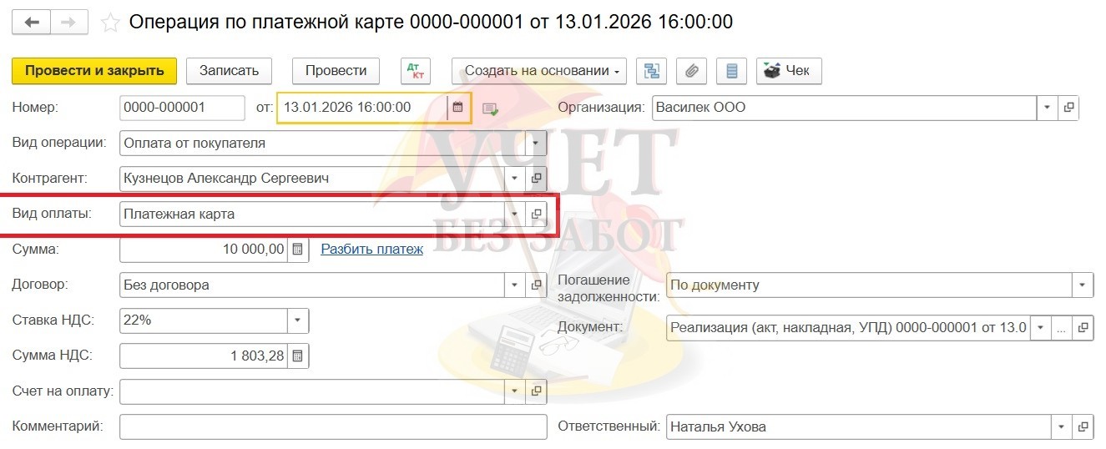Screen dimensions: 1106x449
Task: Open calculator for Сумма field
Action: (298, 249)
